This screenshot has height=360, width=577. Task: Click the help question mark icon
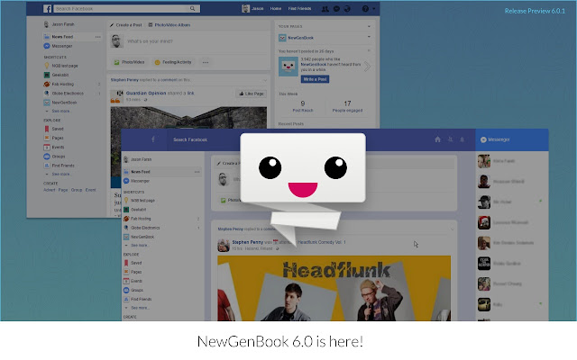pos(365,9)
